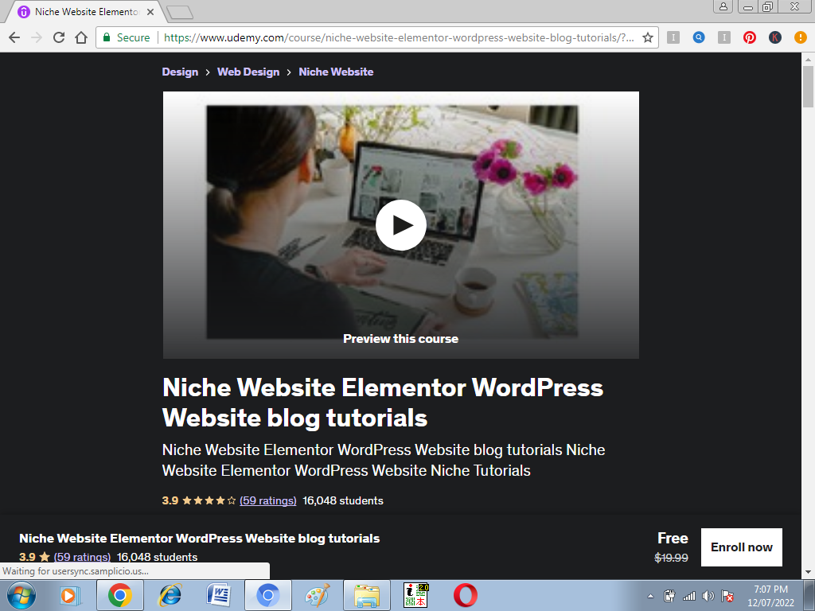This screenshot has height=611, width=815.
Task: Click the scrollbar down arrow
Action: coord(808,572)
